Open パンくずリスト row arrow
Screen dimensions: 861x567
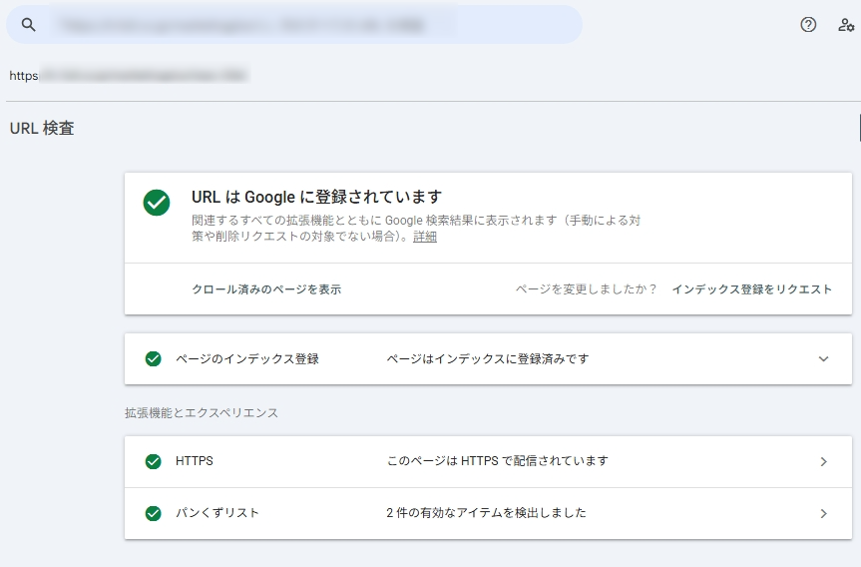823,513
